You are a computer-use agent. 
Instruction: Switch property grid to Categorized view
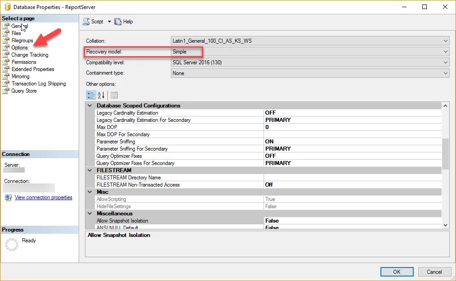coord(91,95)
